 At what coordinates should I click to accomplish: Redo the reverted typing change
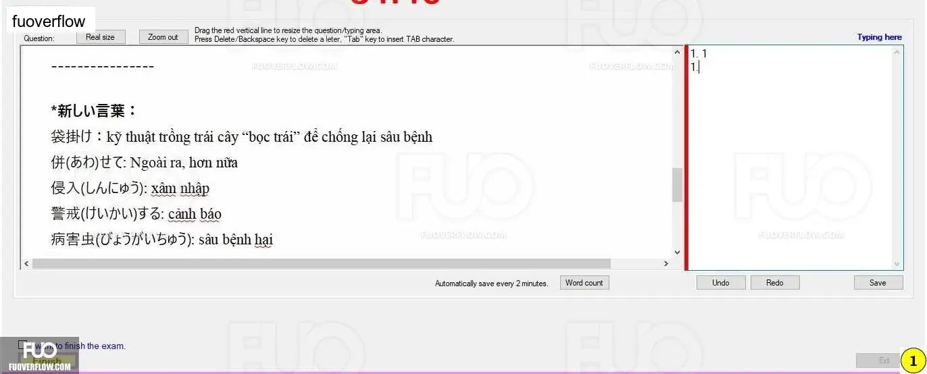(775, 283)
